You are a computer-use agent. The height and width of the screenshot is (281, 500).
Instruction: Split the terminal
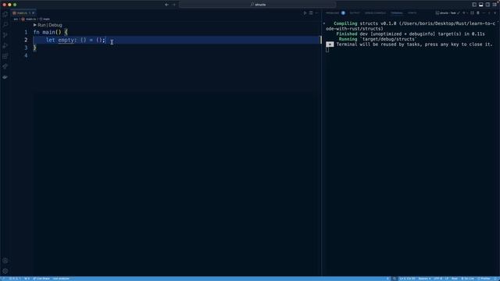472,13
